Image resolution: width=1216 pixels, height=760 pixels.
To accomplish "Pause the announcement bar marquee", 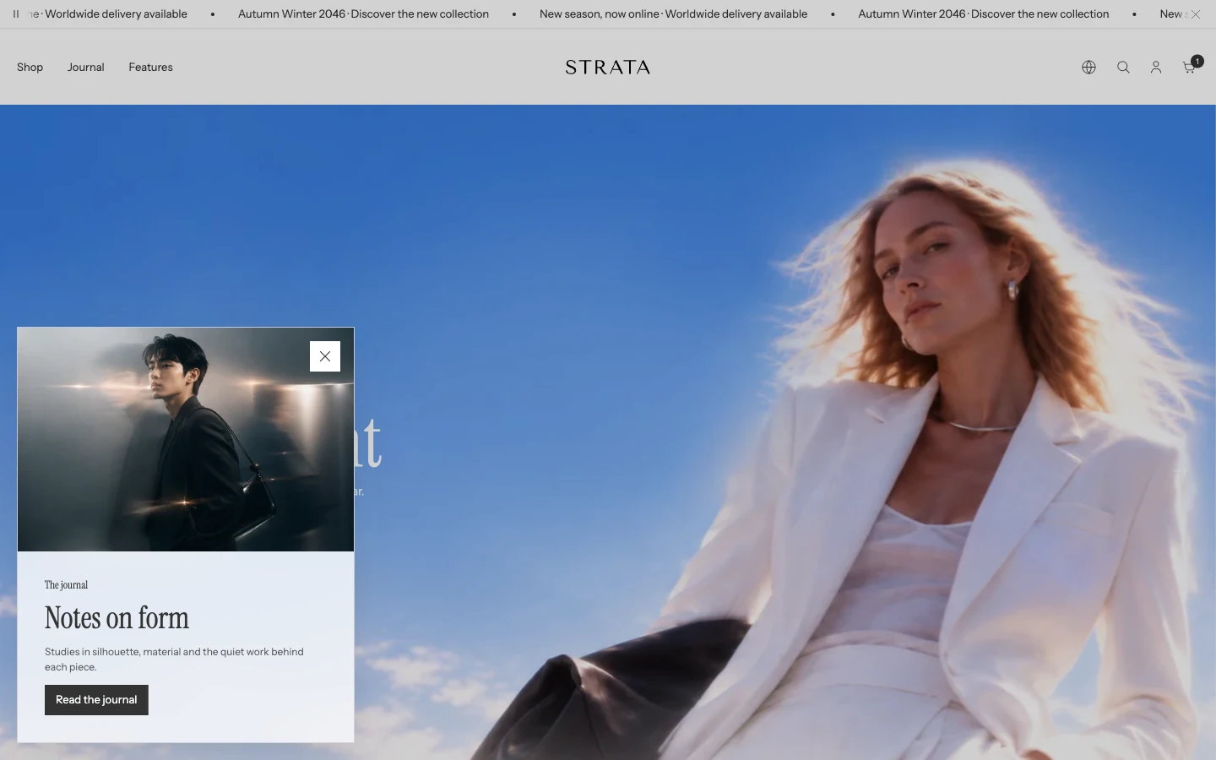I will pos(16,14).
